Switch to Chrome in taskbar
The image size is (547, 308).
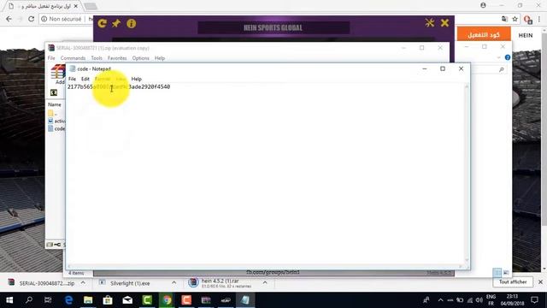point(167,300)
